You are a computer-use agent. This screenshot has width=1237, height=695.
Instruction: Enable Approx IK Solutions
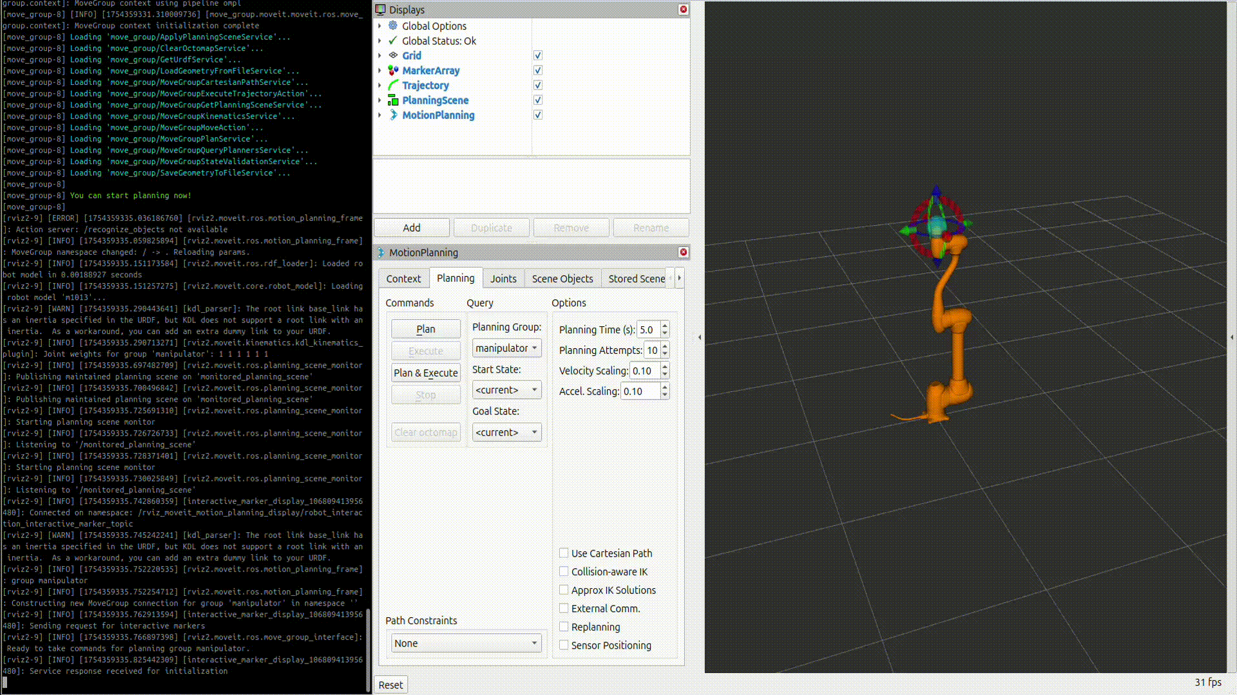[x=564, y=589]
